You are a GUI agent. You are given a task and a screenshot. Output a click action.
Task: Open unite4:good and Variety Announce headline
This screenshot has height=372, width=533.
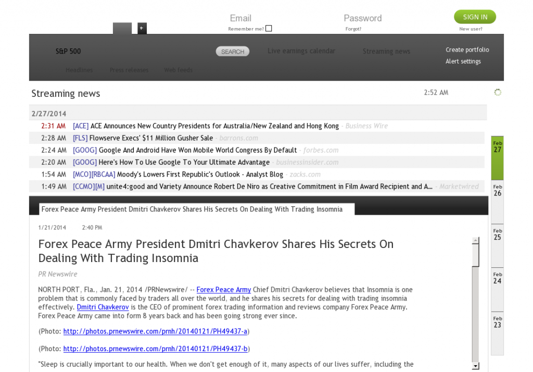pyautogui.click(x=270, y=187)
